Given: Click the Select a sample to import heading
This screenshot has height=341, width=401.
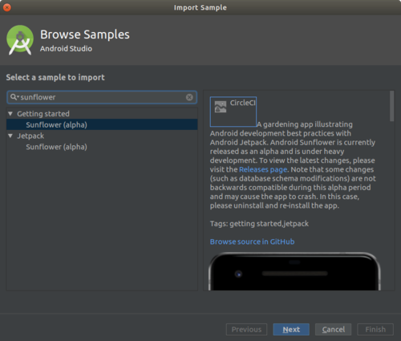Looking at the screenshot, I should [x=55, y=78].
